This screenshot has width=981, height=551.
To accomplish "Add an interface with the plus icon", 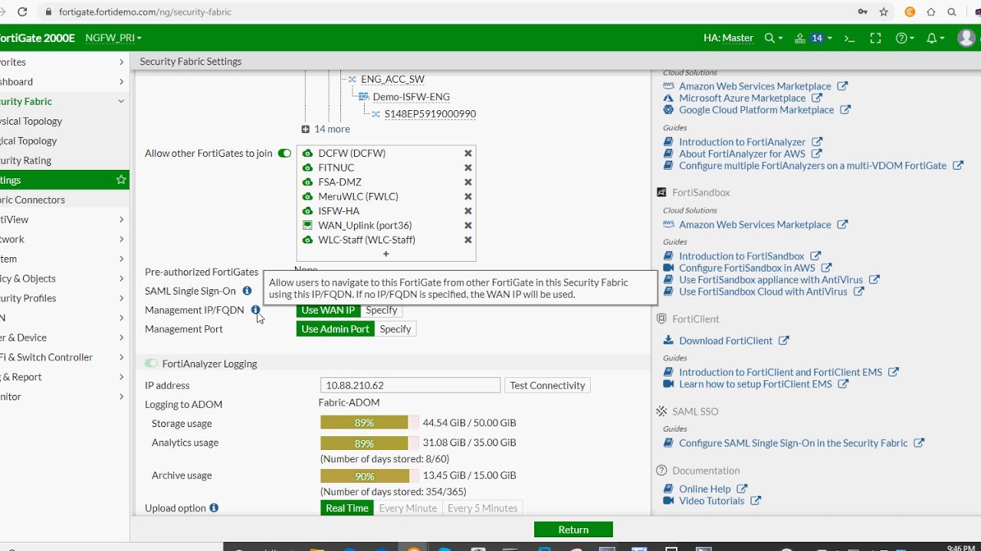I will [x=386, y=254].
